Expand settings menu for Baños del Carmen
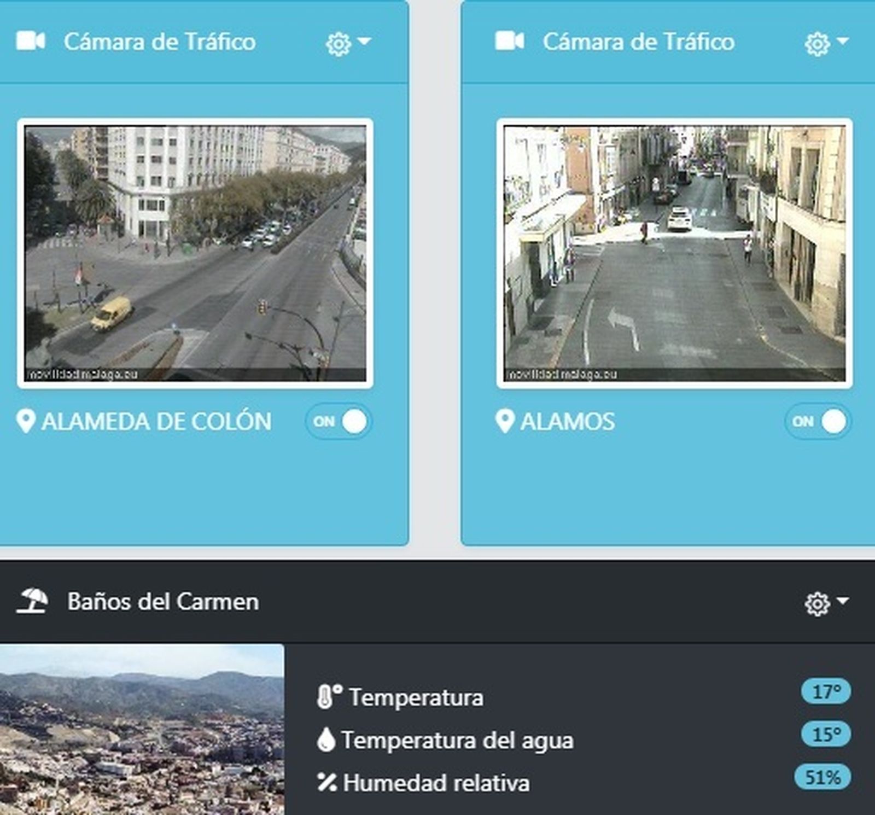Screen dimensions: 875x815 [x=822, y=603]
